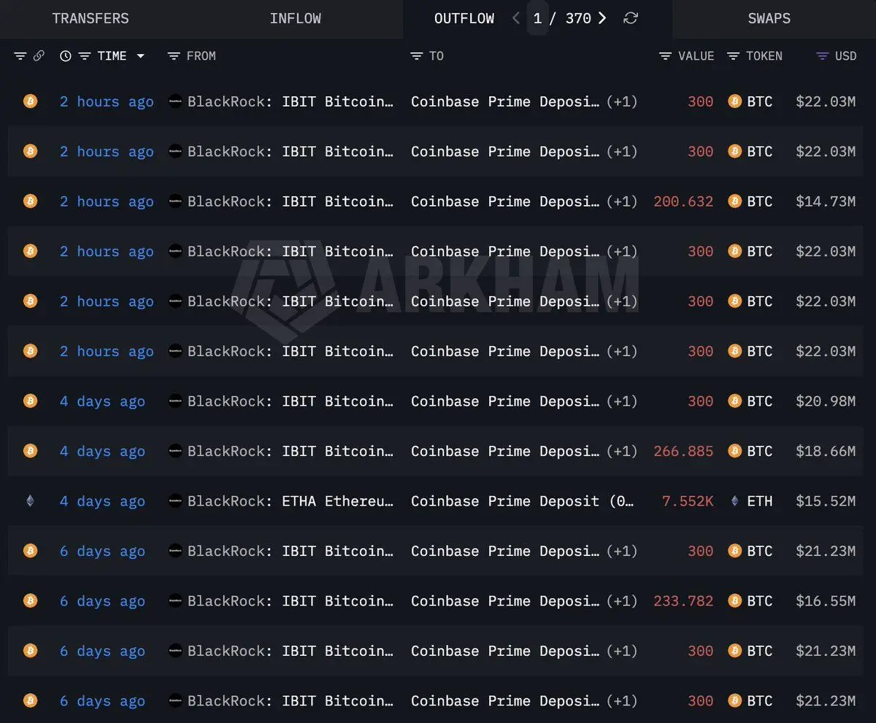Screen dimensions: 876x723
Task: Click the value 233.782
Action: click(683, 601)
